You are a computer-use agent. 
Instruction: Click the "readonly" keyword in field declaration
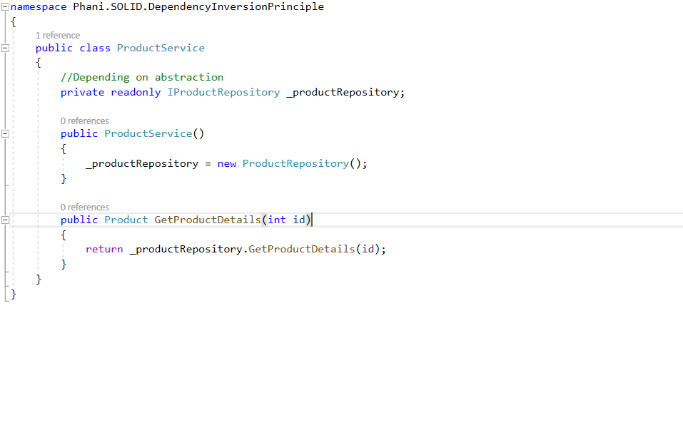[x=136, y=92]
